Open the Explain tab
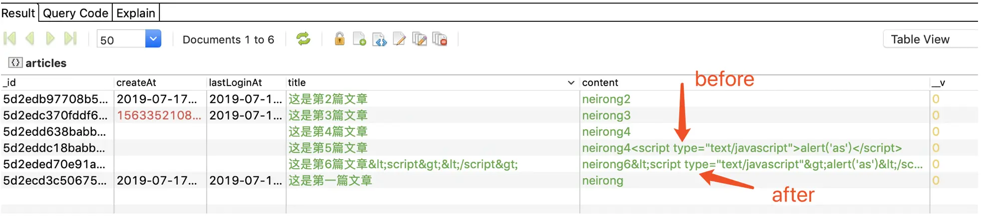Image resolution: width=987 pixels, height=217 pixels. pyautogui.click(x=136, y=13)
